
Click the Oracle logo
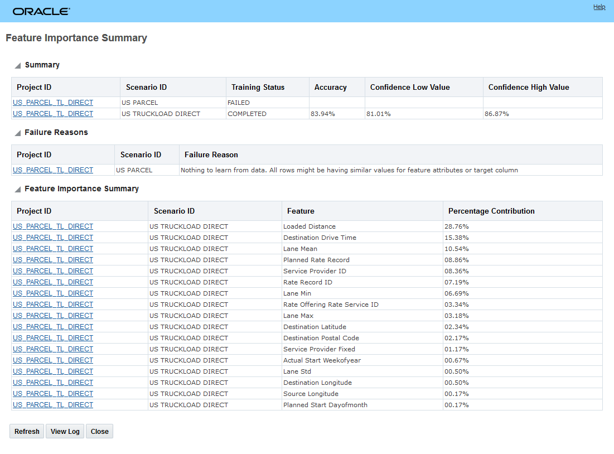pos(41,11)
